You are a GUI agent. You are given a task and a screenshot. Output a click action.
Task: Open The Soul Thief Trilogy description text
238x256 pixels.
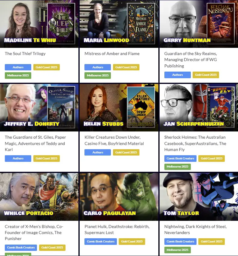pyautogui.click(x=25, y=54)
